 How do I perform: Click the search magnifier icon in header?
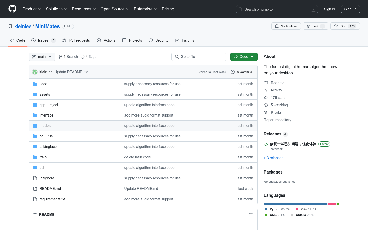coord(240,9)
